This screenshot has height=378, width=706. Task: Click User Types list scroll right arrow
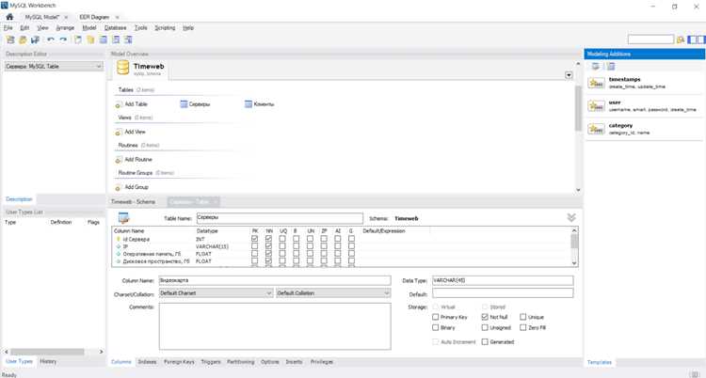point(102,352)
